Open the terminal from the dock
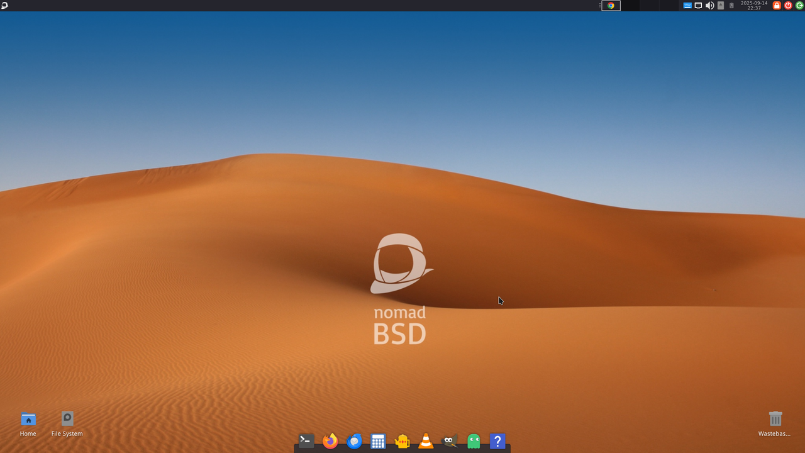The height and width of the screenshot is (453, 805). 306,441
